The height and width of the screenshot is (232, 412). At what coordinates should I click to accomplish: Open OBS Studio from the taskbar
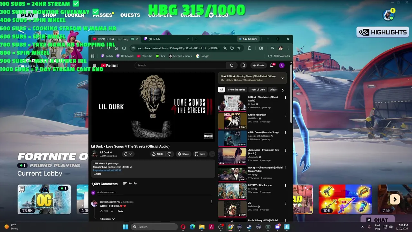(221, 227)
